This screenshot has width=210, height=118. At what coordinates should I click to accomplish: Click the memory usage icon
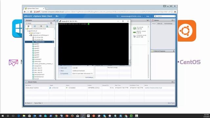(x=134, y=32)
